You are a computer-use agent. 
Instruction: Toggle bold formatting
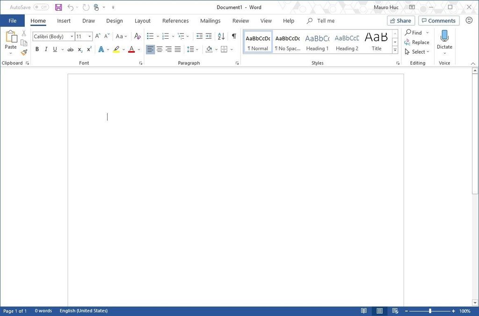[x=37, y=49]
